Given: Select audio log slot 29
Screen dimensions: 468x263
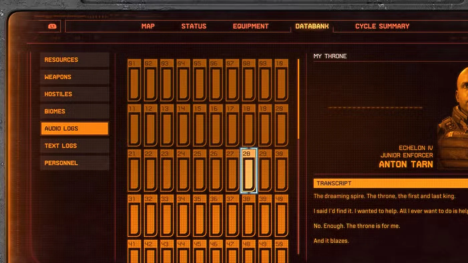Looking at the screenshot, I should click(265, 171).
